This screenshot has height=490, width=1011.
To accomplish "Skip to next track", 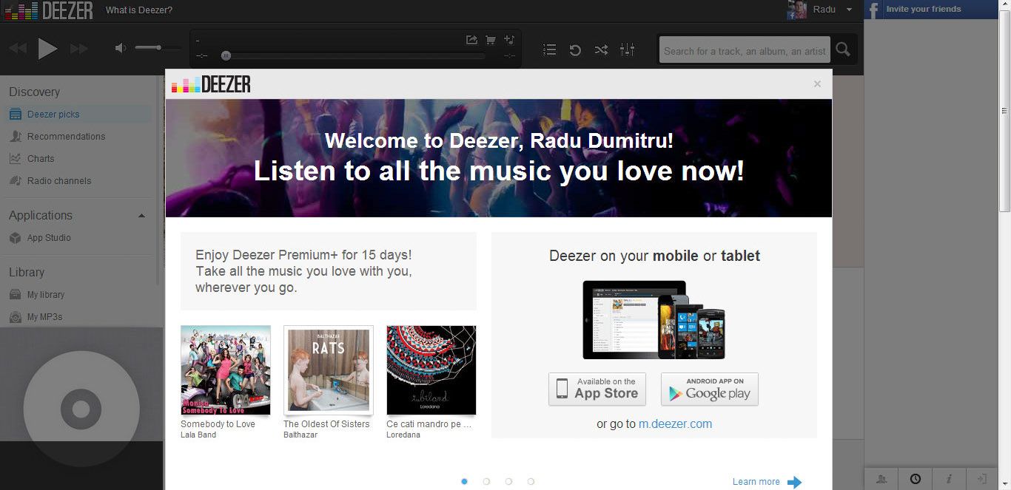I will coord(78,49).
